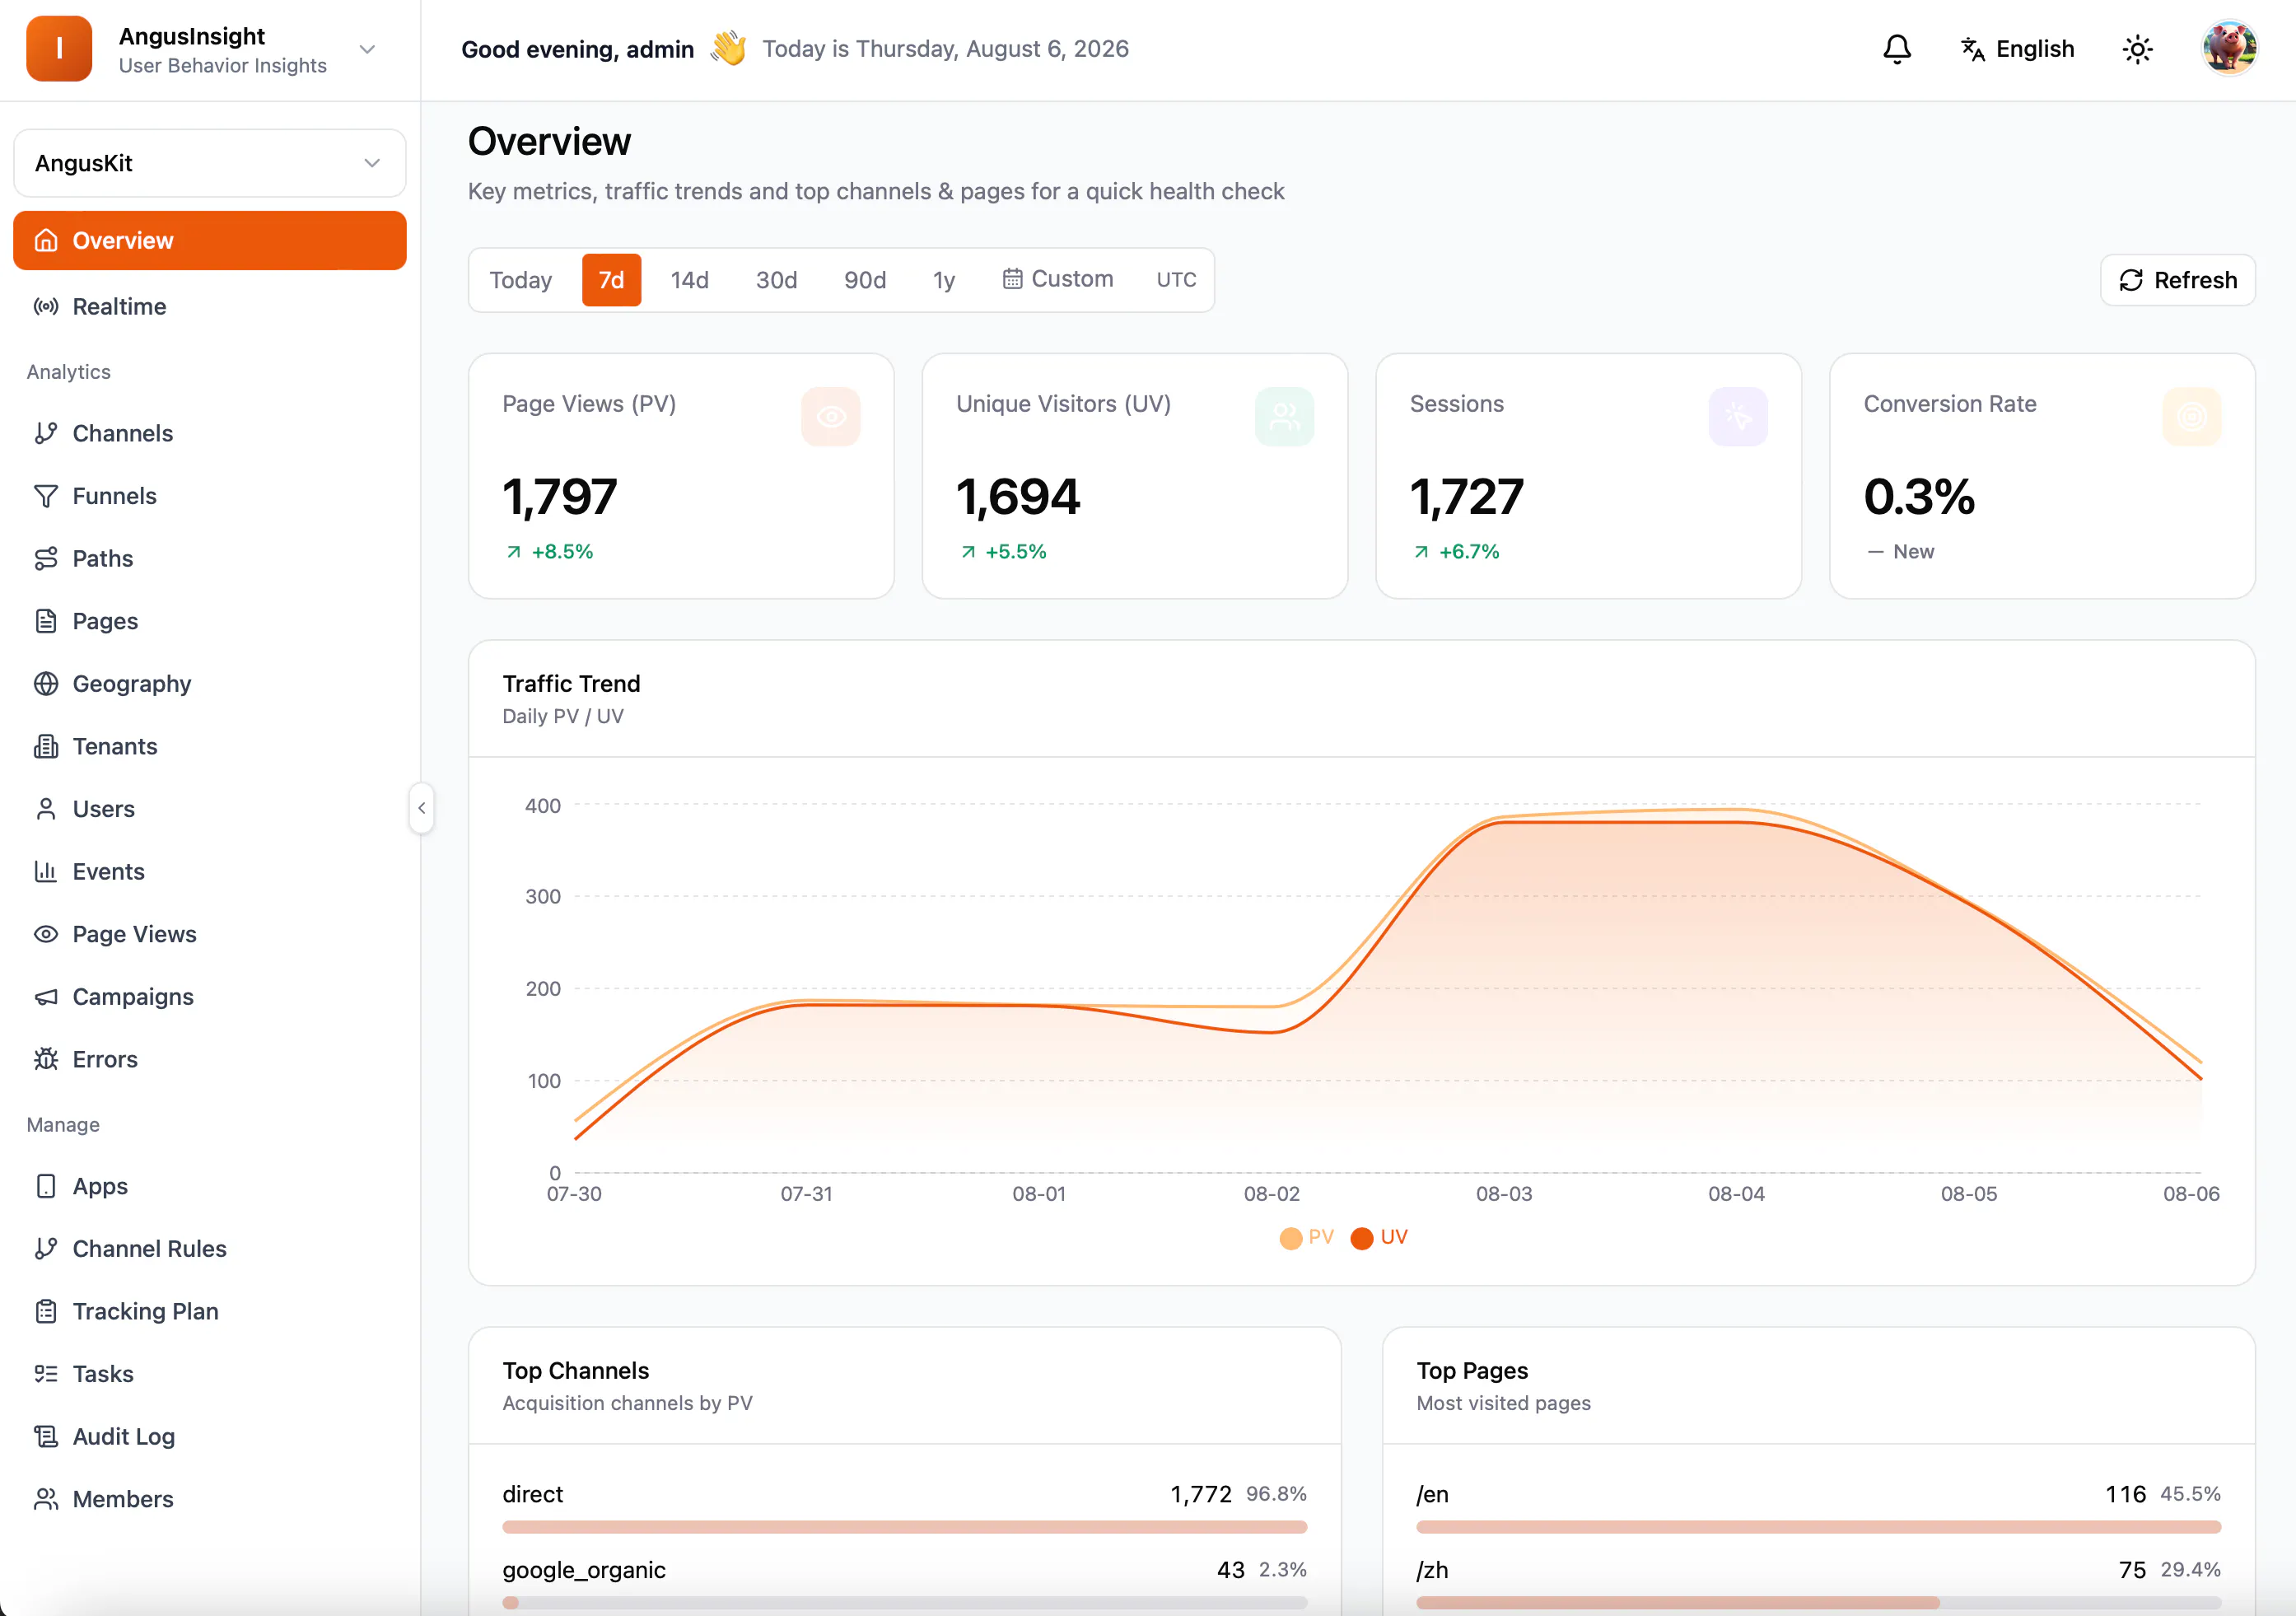The height and width of the screenshot is (1616, 2296).
Task: Open the AngusKit app selector dropdown
Action: (x=209, y=163)
